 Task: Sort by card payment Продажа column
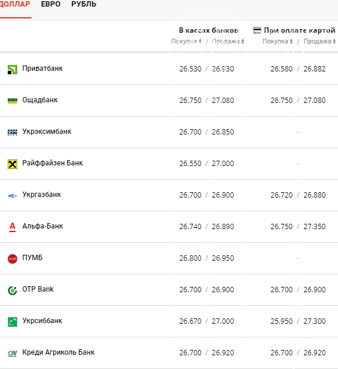click(x=320, y=41)
